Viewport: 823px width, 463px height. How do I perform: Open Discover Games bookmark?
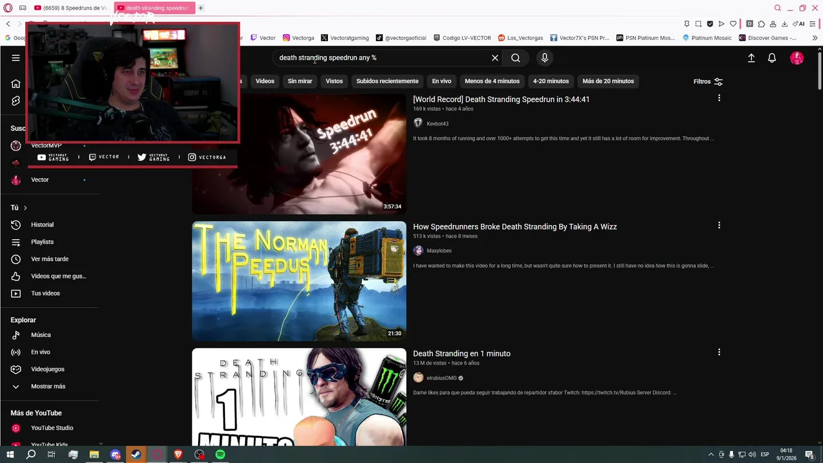[x=768, y=38]
